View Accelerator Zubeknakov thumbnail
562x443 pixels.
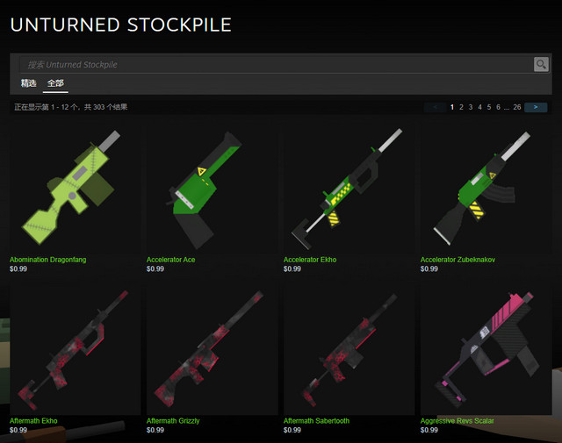pos(486,188)
